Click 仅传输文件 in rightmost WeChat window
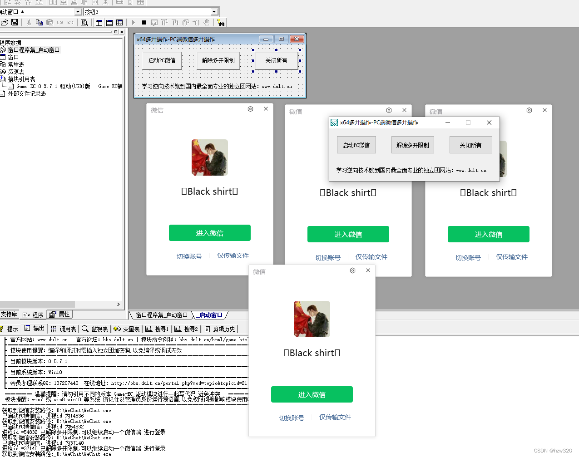 512,257
